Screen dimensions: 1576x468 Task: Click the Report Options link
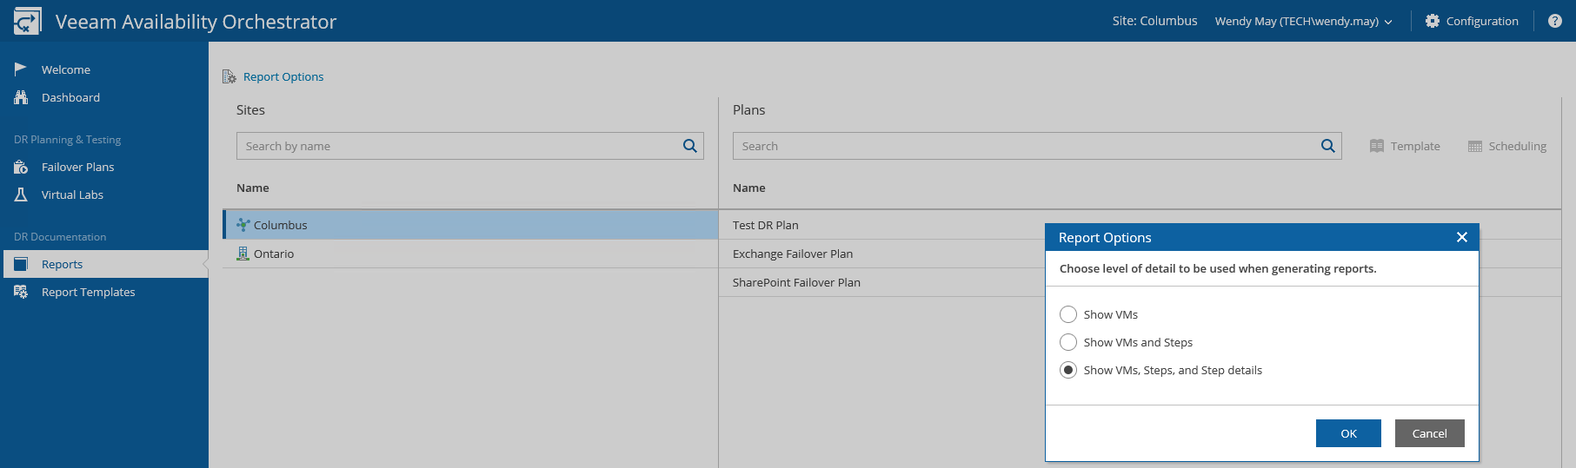(283, 76)
